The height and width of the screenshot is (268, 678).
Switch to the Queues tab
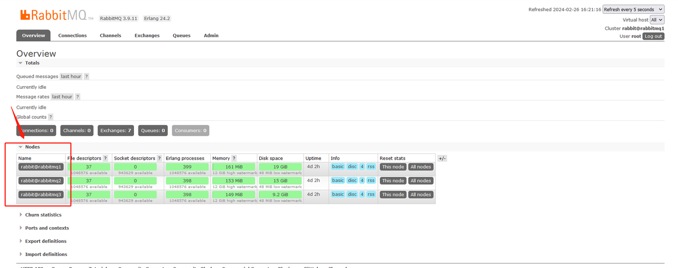181,35
